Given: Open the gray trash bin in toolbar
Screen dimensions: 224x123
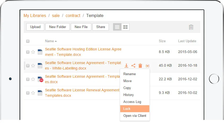Looking at the screenshot, I should point(191,27).
